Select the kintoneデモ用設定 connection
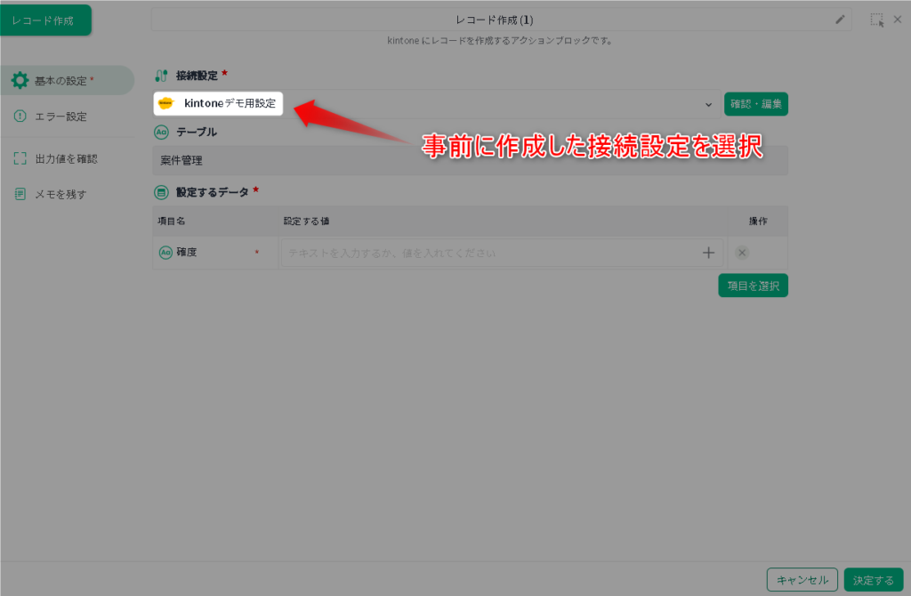 [x=218, y=103]
